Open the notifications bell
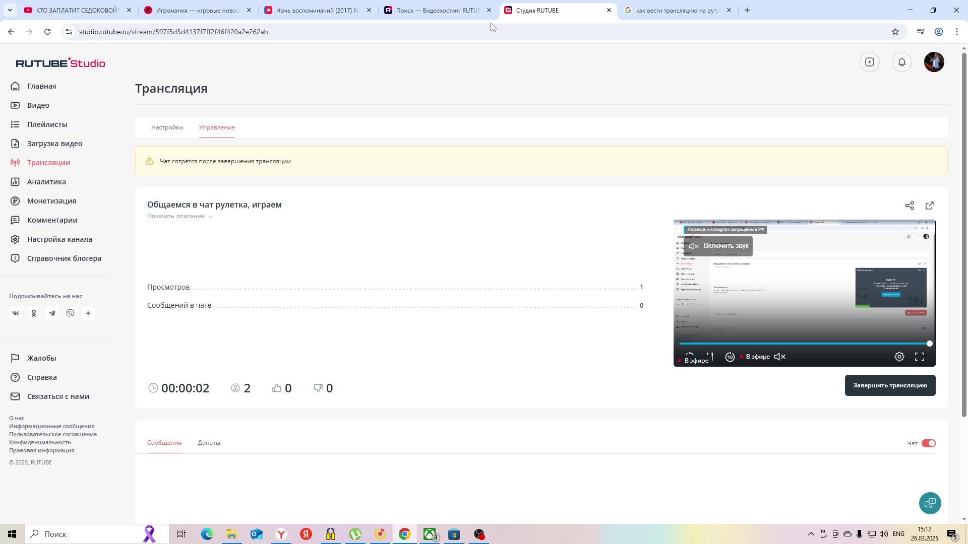The height and width of the screenshot is (544, 968). (x=901, y=62)
